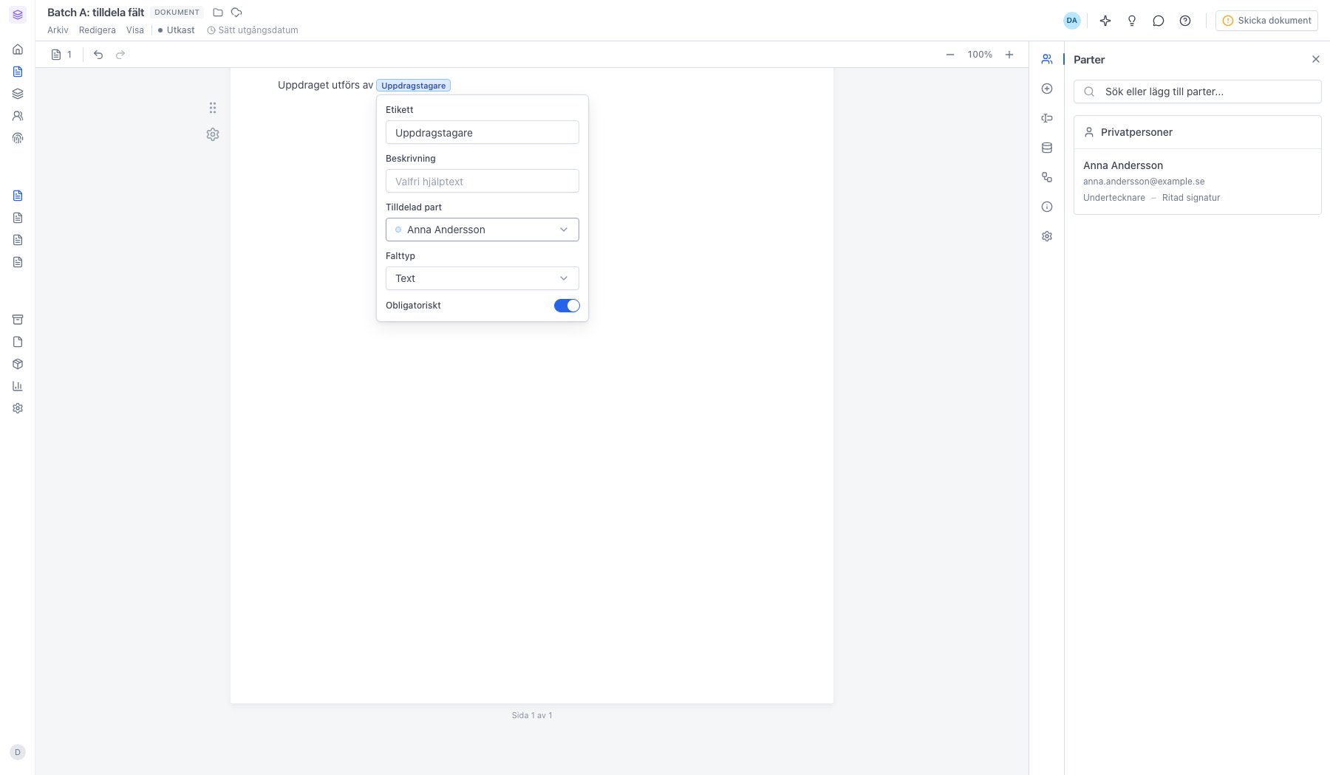1330x775 pixels.
Task: Open the Tilldelad part dropdown
Action: (x=482, y=230)
